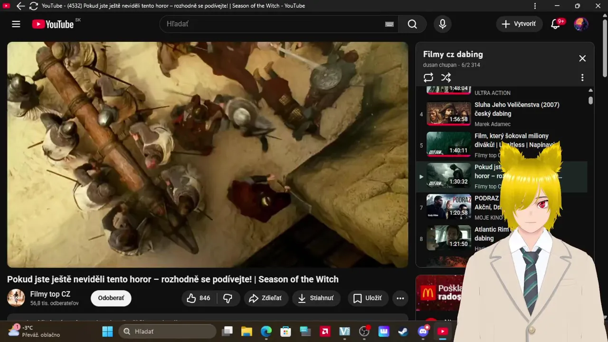Open the Filmy top CZ channel avatar

[x=16, y=298]
